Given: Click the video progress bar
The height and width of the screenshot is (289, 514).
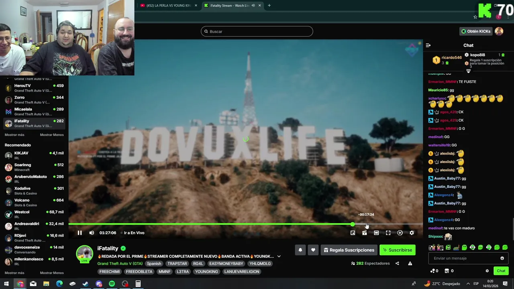Looking at the screenshot, I should [x=245, y=224].
